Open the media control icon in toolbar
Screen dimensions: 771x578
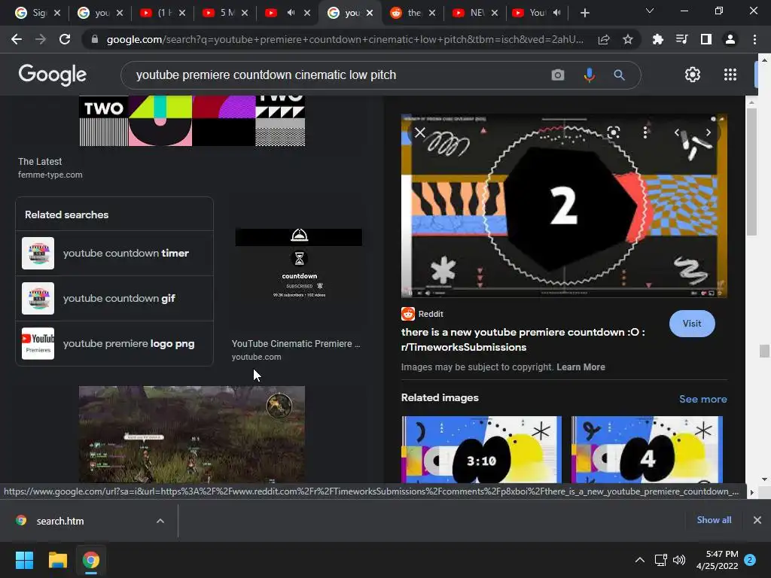tap(681, 39)
